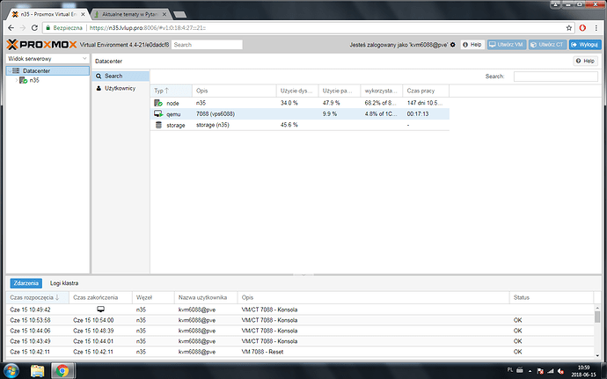607x379 pixels.
Task: Click the node n35 icon in the resource list
Action: (x=158, y=104)
